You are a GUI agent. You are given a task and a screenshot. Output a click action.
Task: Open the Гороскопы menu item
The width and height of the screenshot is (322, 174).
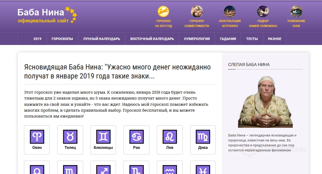62,39
